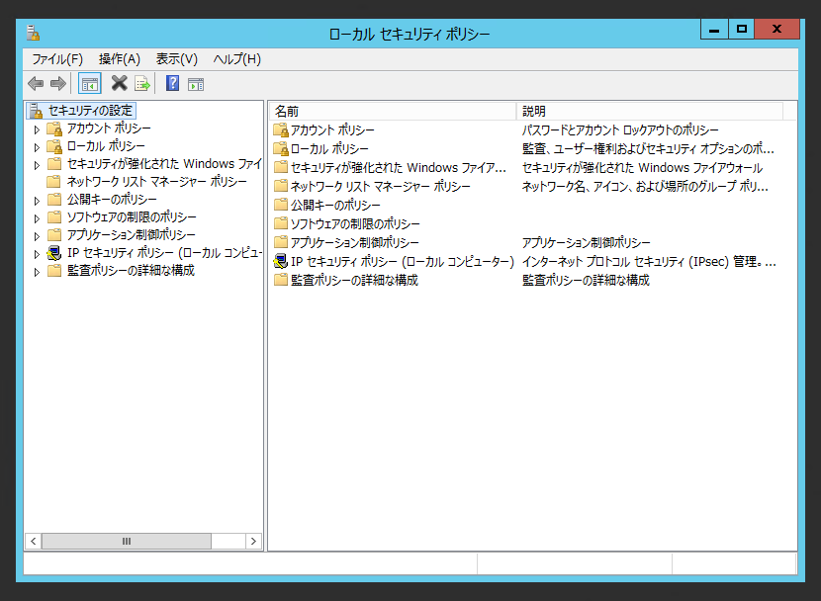Click セキュリティの設定 root node icon
Viewport: 821px width, 601px height.
(x=36, y=111)
